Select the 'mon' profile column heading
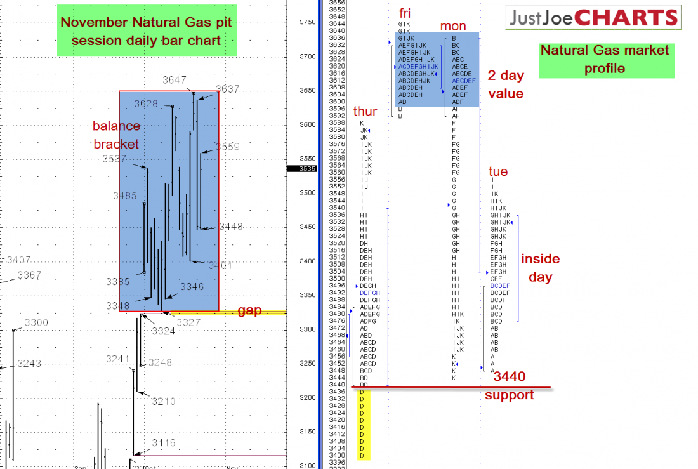 453,26
